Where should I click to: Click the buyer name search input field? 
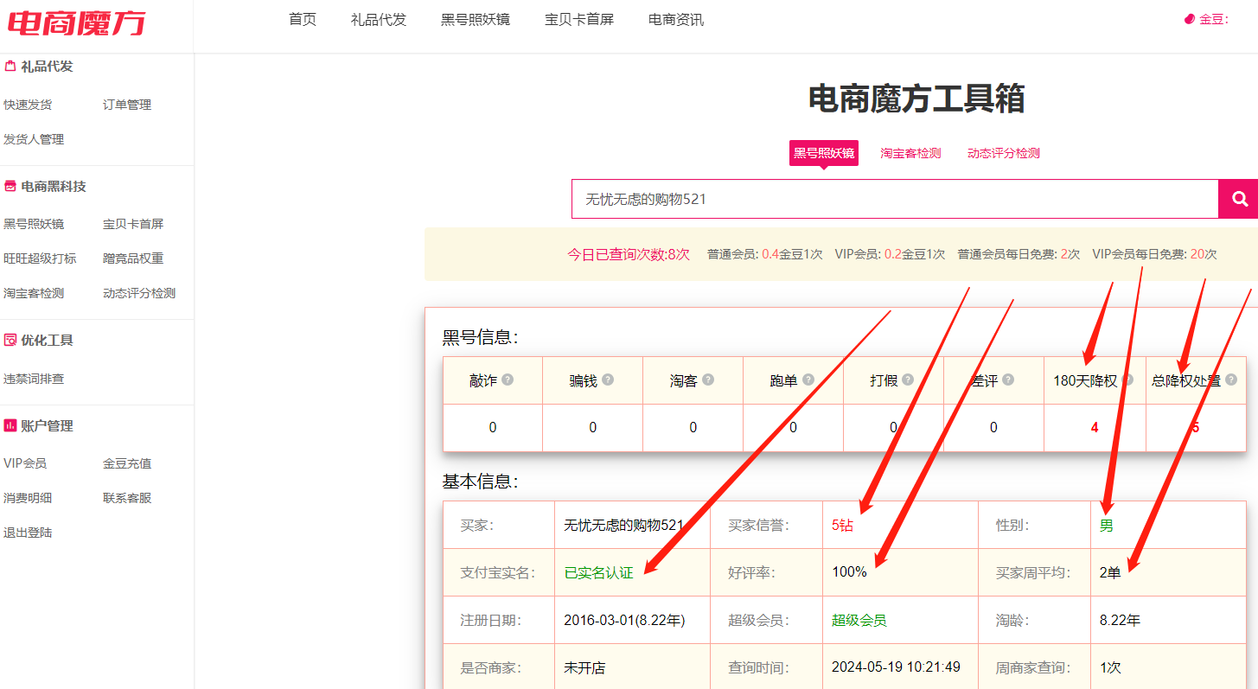[x=894, y=199]
